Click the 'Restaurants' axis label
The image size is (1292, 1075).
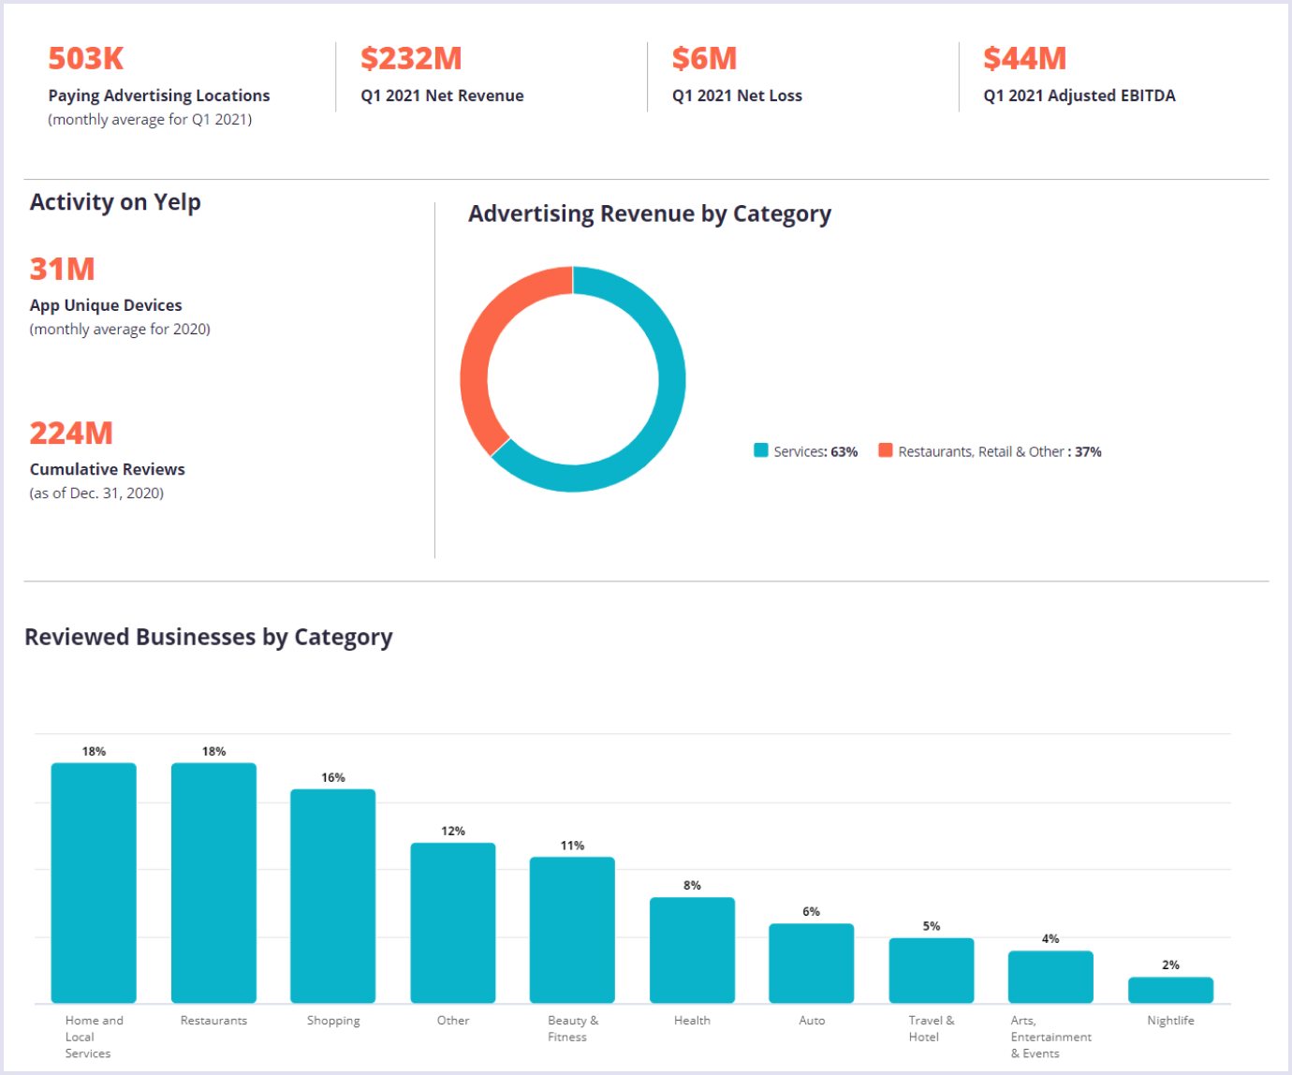pos(213,1021)
